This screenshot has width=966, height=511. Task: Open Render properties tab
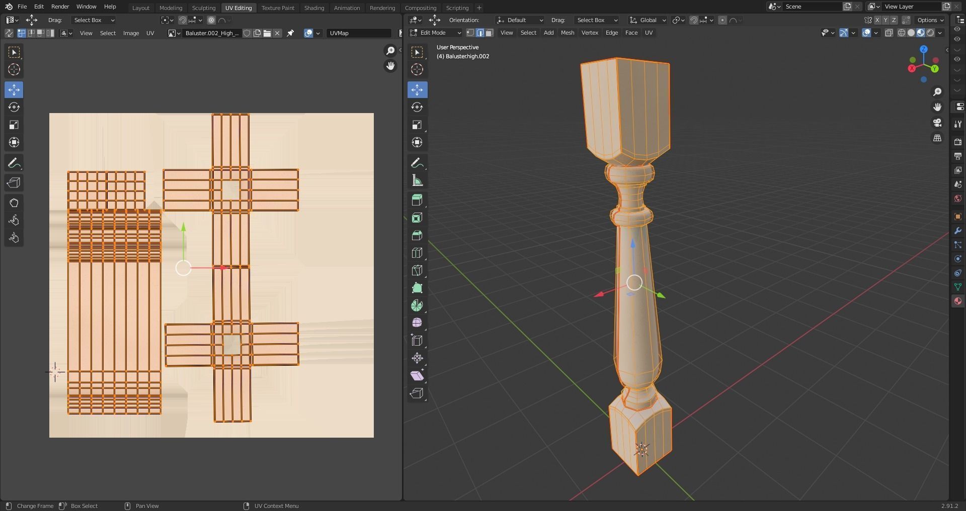(x=957, y=142)
